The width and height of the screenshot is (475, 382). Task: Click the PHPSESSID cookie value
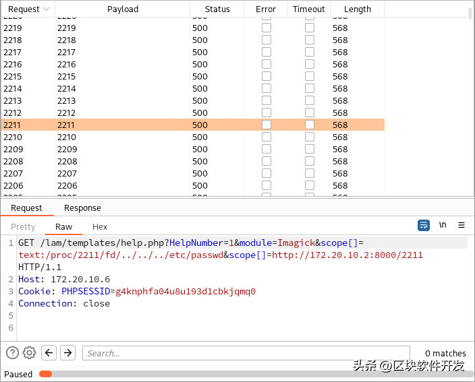pos(186,291)
